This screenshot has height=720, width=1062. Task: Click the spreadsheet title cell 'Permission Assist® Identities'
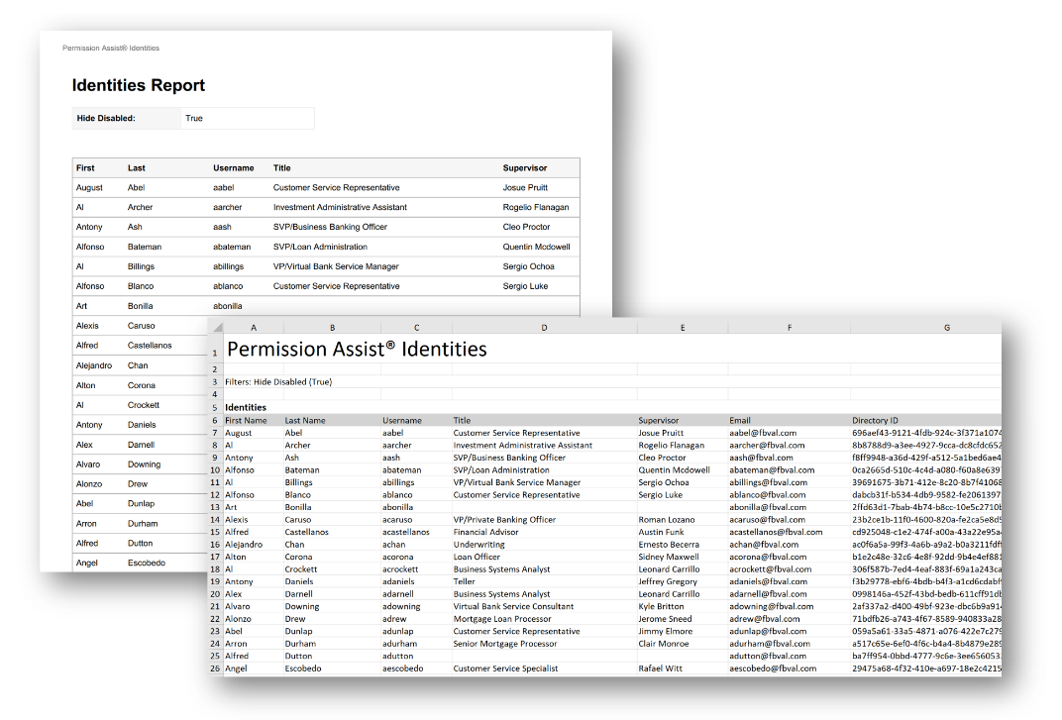pyautogui.click(x=357, y=349)
